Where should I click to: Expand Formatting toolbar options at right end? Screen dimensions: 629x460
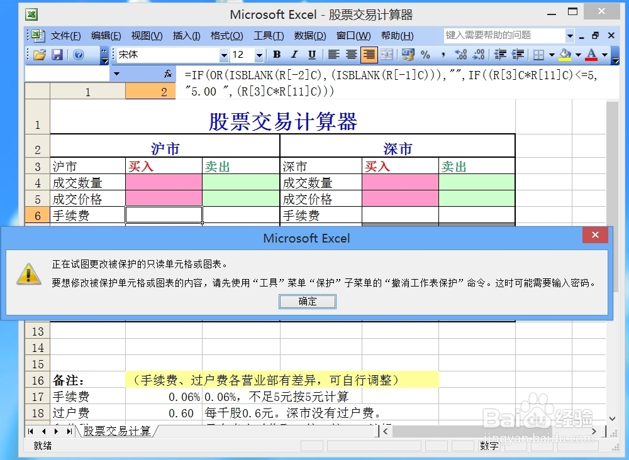(x=616, y=55)
